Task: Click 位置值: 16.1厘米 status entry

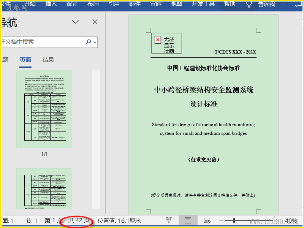Action: pos(119,221)
